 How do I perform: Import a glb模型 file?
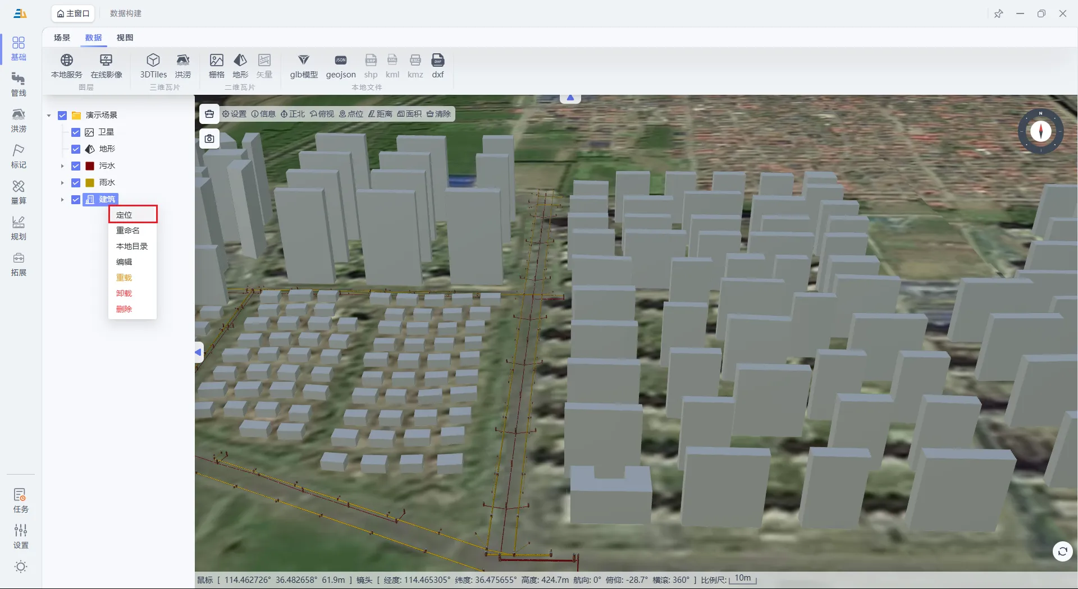(304, 66)
